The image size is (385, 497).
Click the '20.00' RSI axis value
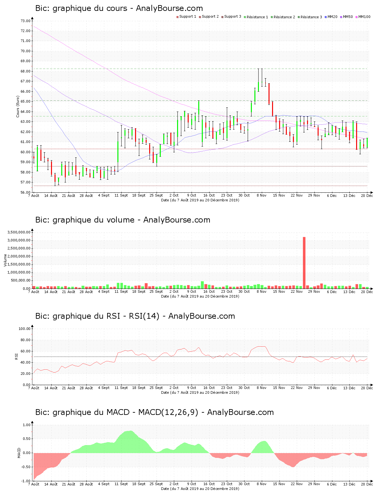25,374
